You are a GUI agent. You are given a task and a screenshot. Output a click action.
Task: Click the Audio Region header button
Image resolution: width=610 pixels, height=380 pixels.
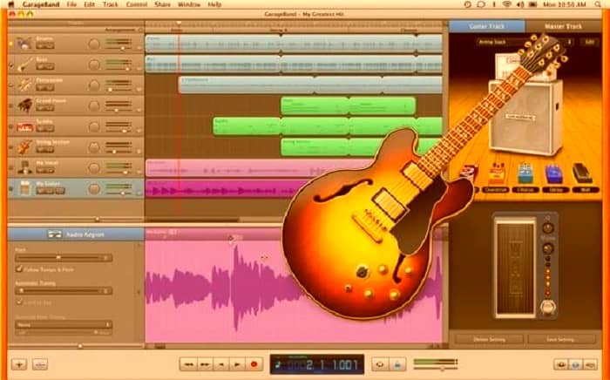(76, 234)
